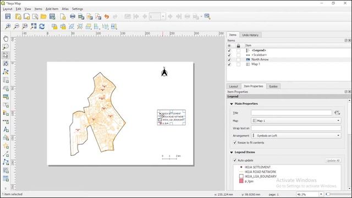
Task: Click the Save as Template icon
Action: point(52,16)
